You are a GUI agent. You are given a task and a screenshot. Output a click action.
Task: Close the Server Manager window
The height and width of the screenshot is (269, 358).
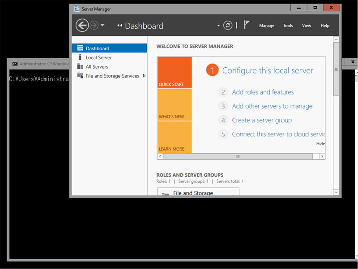pyautogui.click(x=331, y=8)
